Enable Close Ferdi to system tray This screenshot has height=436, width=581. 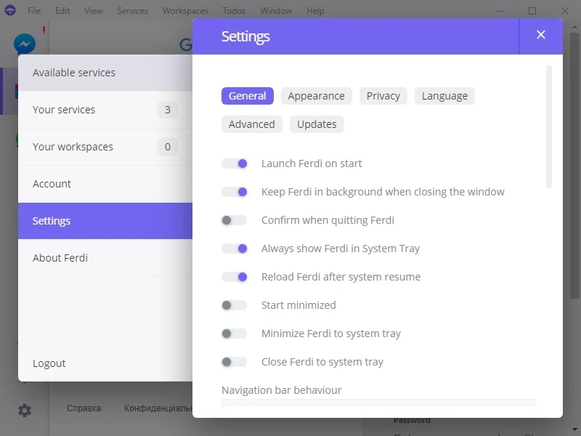click(x=234, y=361)
